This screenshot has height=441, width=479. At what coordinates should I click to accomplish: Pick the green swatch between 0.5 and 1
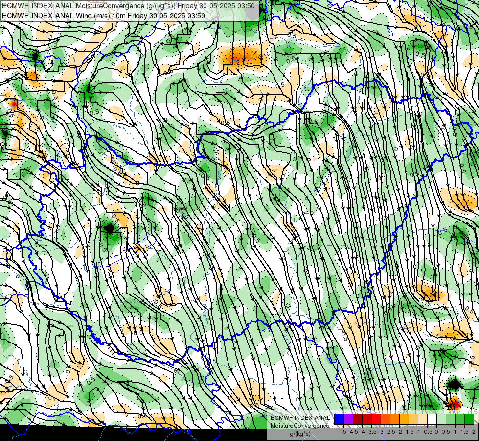(x=451, y=419)
